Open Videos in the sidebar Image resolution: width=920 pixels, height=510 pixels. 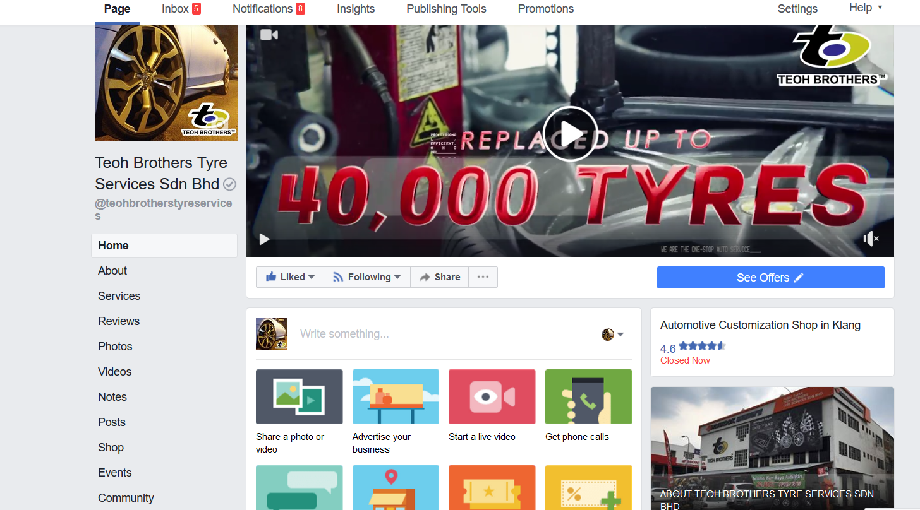coord(114,372)
